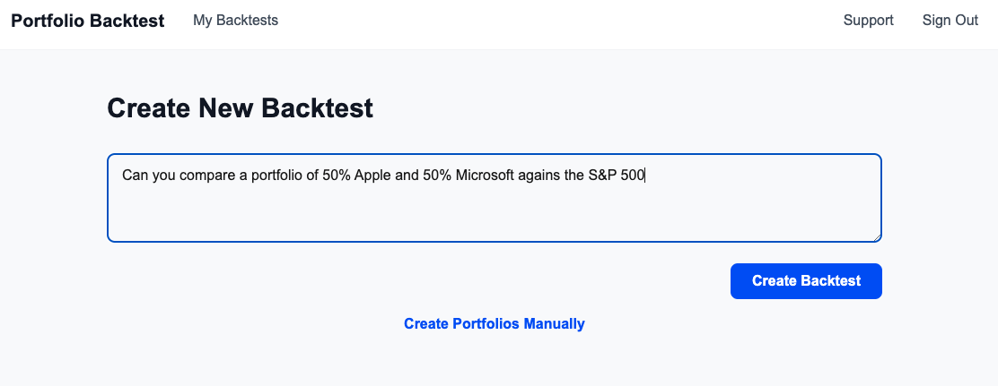The image size is (998, 386).
Task: Click the "50%" before Microsoft
Action: (x=437, y=176)
